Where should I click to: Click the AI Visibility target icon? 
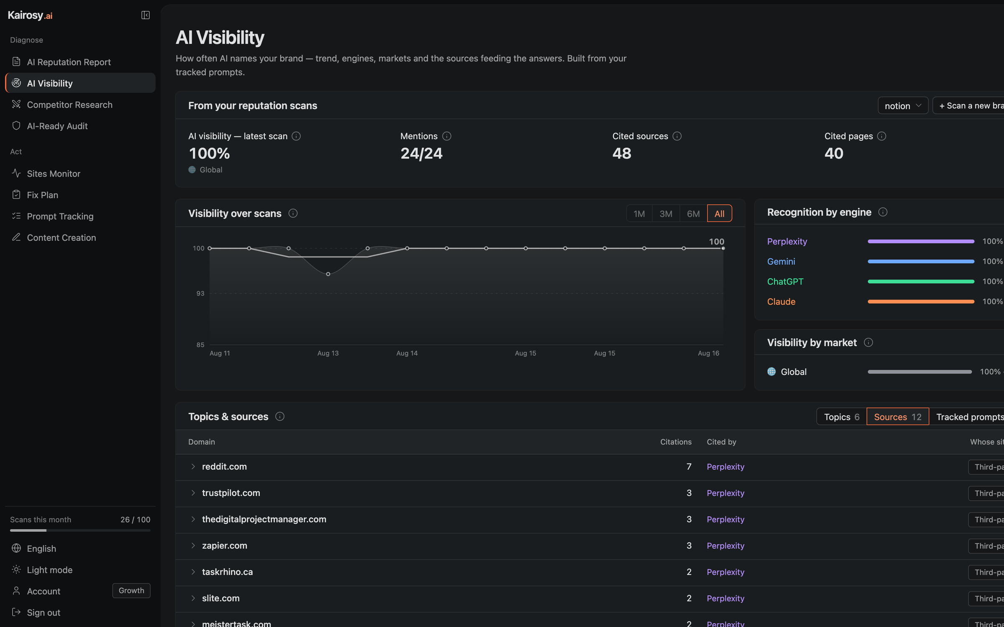pos(16,83)
